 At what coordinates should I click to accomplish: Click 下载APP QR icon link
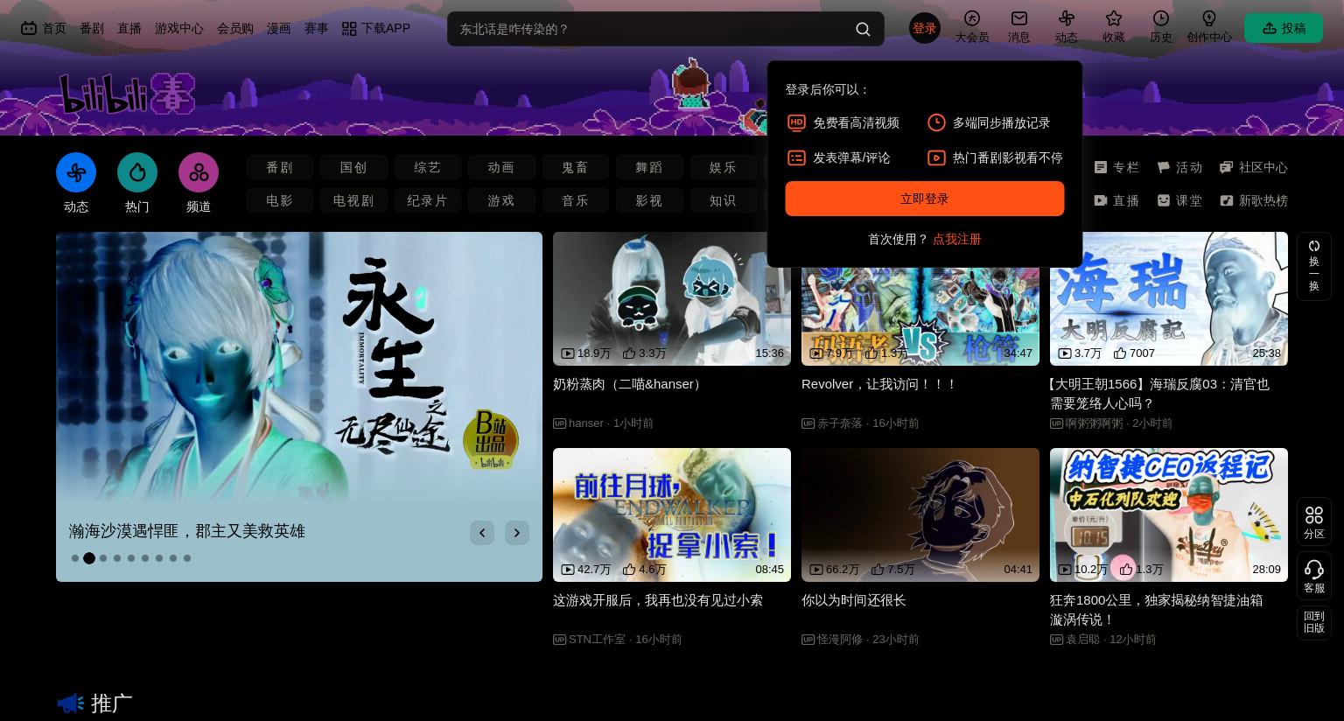375,28
